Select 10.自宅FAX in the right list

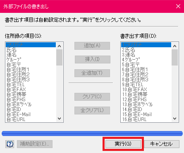pyautogui.click(x=146, y=90)
